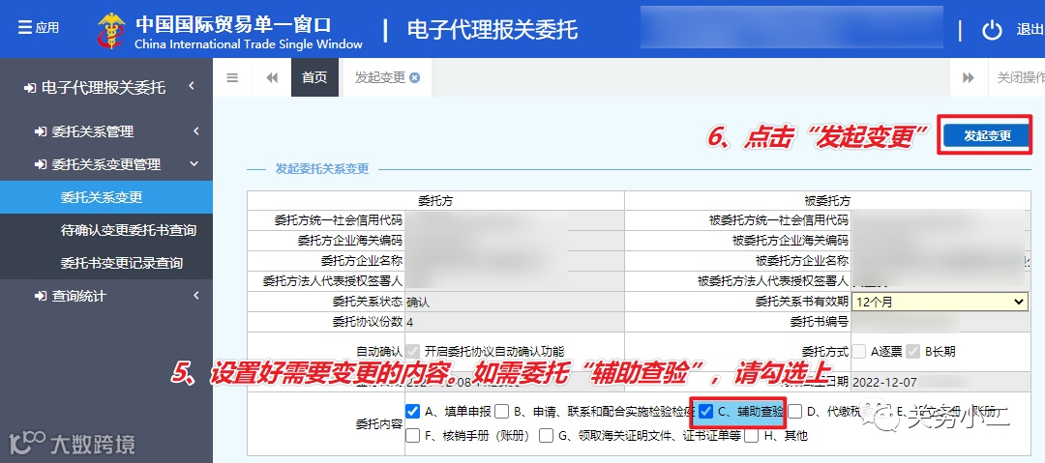
Task: Click the 委托方式 label
Action: coord(825,351)
